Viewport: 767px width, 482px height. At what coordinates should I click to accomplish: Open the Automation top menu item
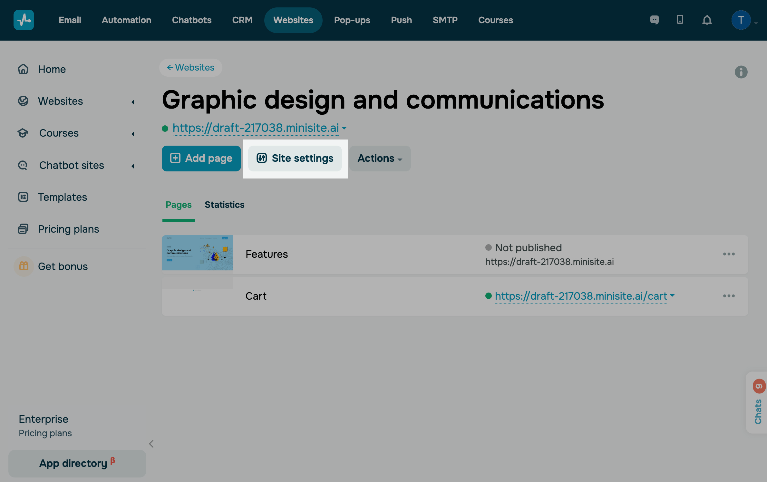point(126,20)
